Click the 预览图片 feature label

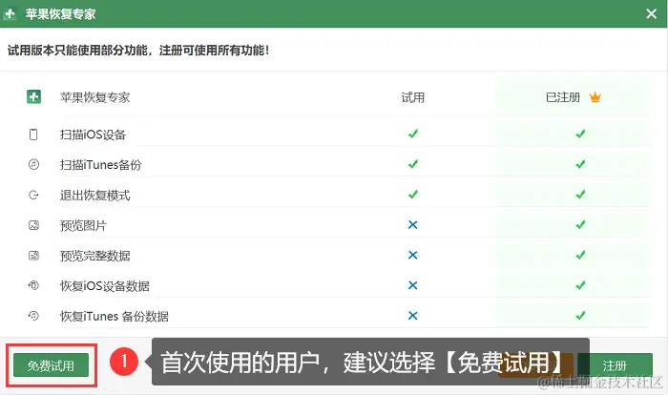(x=83, y=225)
